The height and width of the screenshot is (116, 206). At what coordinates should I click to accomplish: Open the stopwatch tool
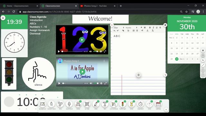tap(140, 104)
